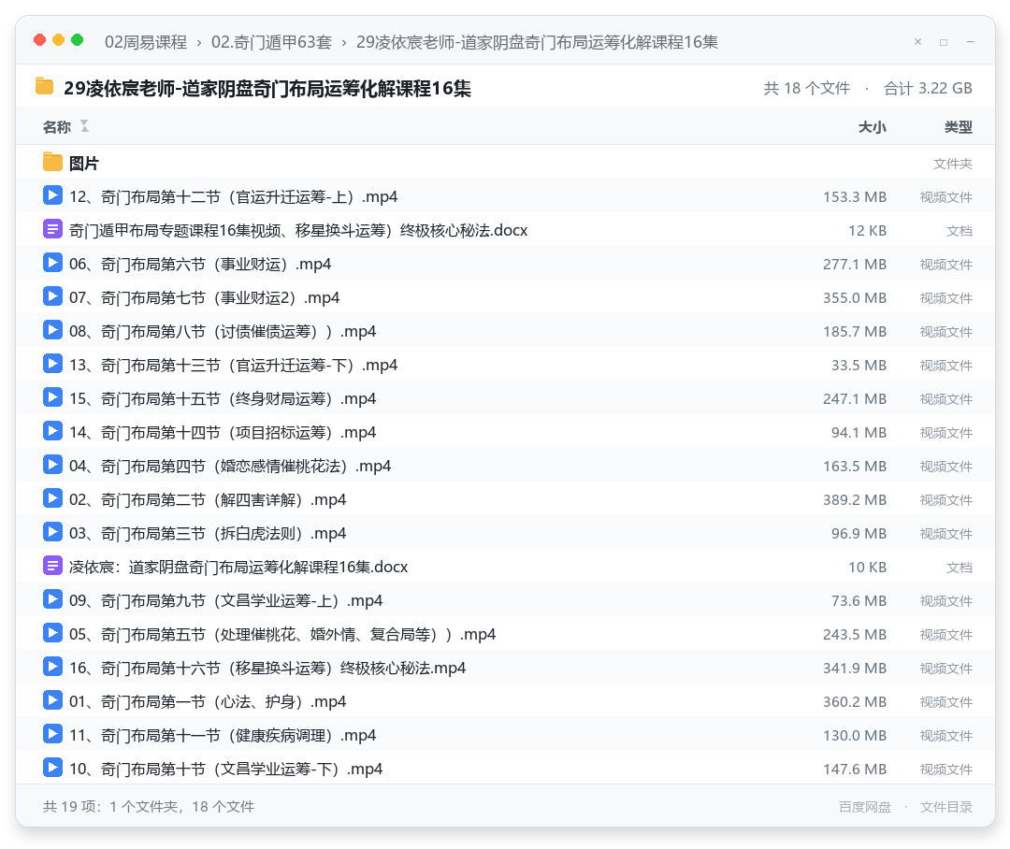
Task: Click the 389.2 MB size value
Action: (854, 500)
